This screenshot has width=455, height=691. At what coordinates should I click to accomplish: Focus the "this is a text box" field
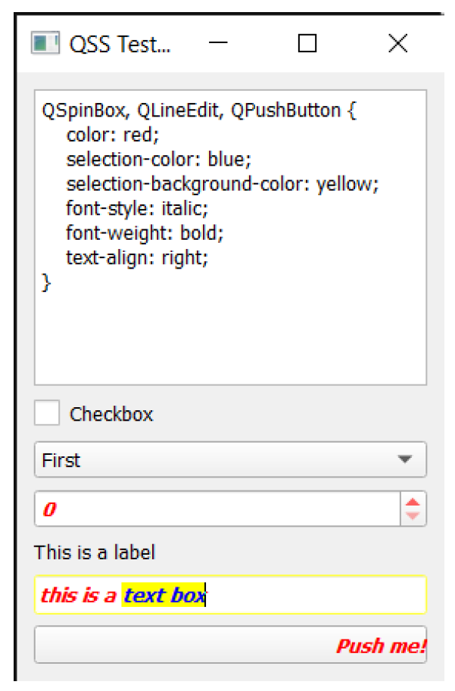coord(230,594)
